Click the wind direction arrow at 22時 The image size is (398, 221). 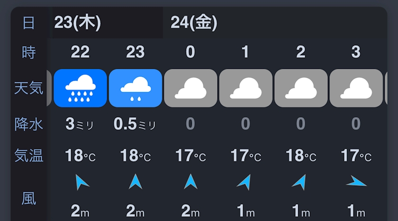[81, 181]
